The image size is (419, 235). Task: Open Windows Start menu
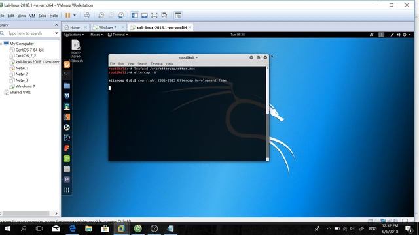tap(8, 228)
